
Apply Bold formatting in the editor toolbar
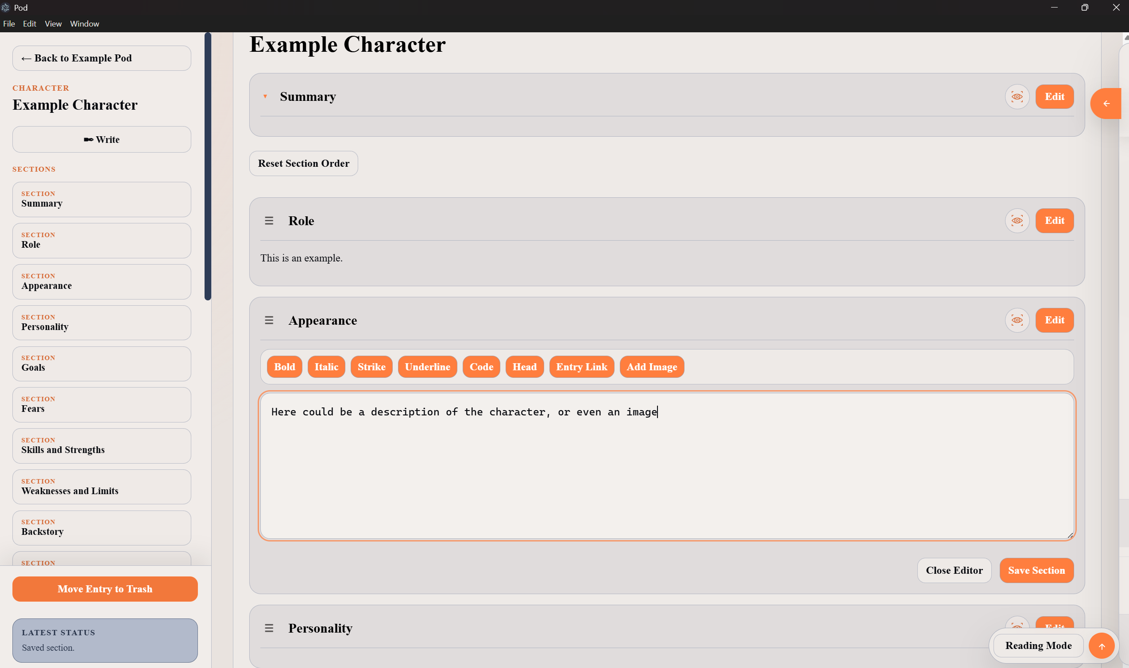285,367
